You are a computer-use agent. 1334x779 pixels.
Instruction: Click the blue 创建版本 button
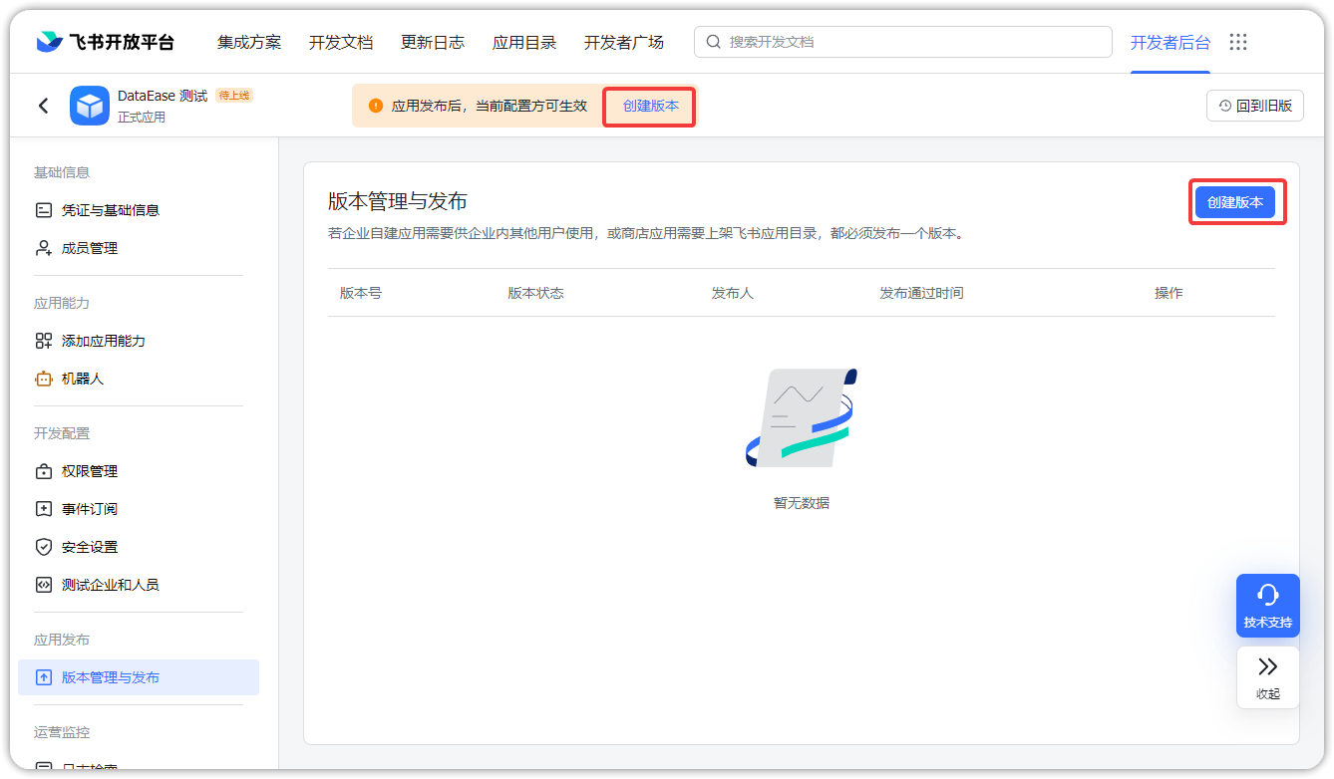click(1235, 202)
